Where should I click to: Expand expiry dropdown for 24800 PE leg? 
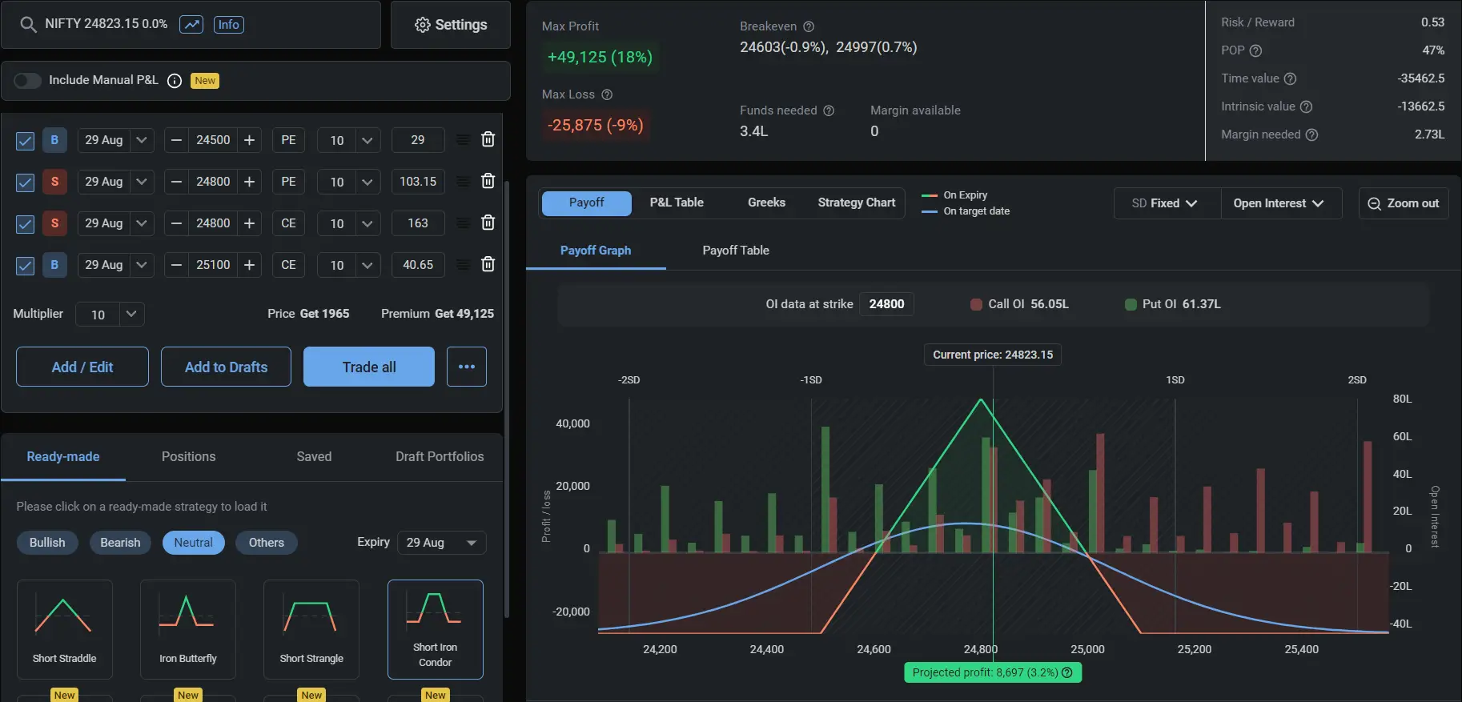coord(142,182)
